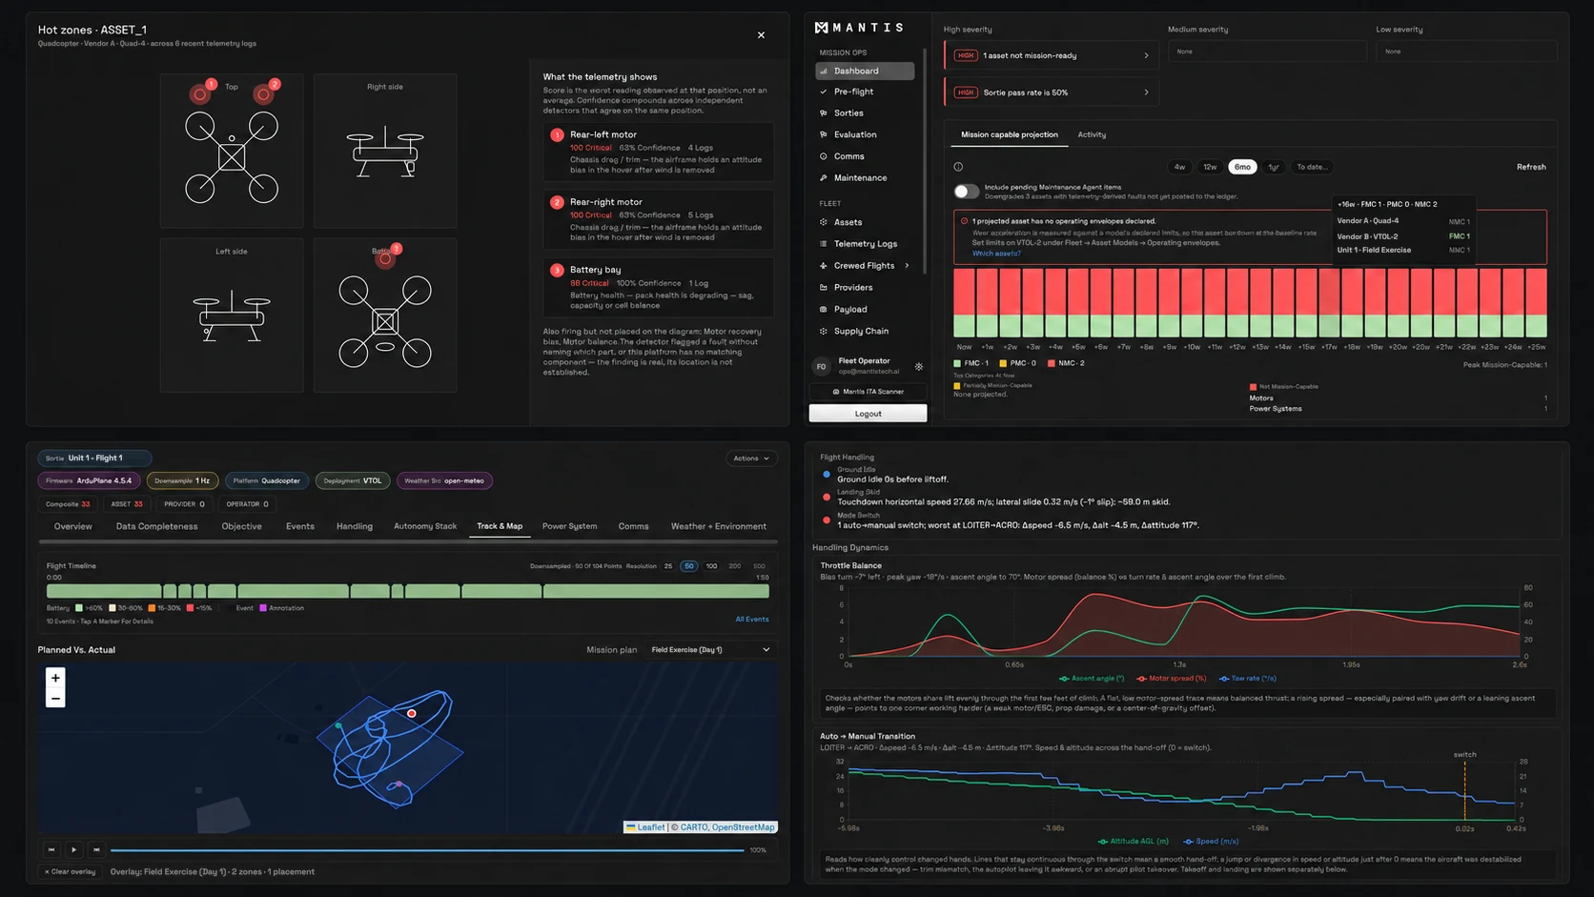Click the Supply Chain icon
This screenshot has height=897, width=1594.
tap(824, 331)
